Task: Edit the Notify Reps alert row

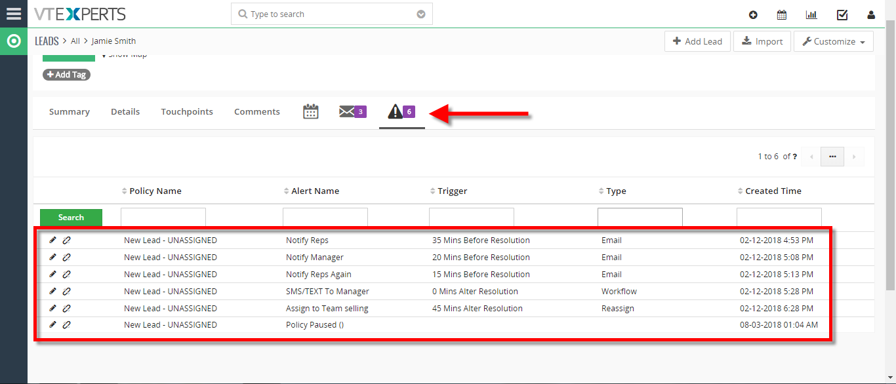Action: tap(53, 240)
